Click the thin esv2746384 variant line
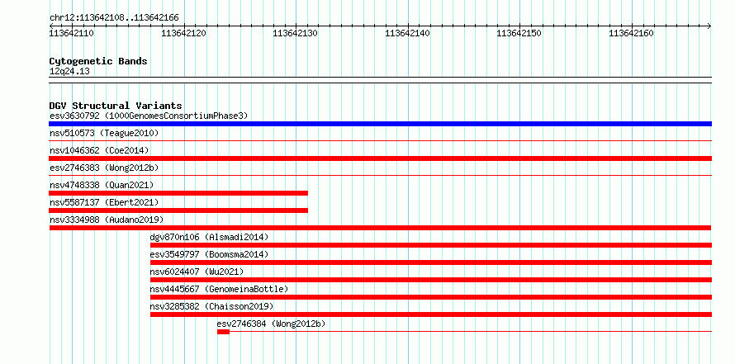 [x=471, y=332]
